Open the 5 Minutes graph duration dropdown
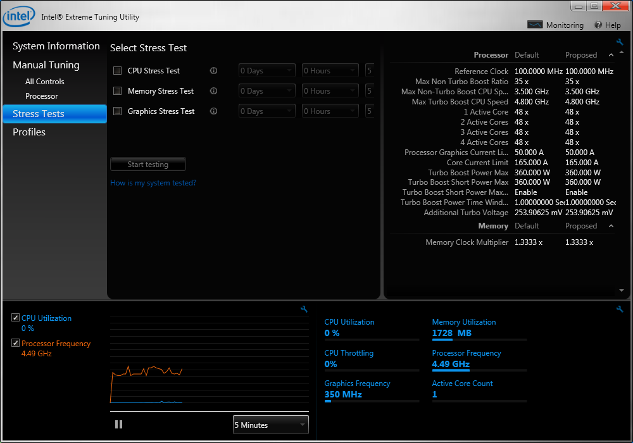633x443 pixels. (271, 425)
